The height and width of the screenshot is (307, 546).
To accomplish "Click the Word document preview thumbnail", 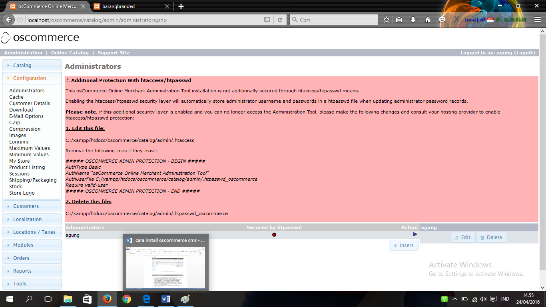I will [x=165, y=267].
